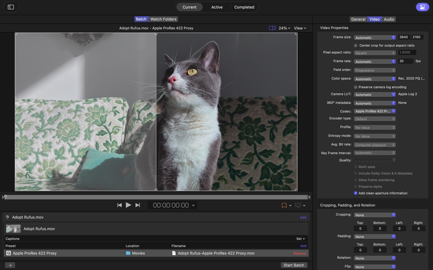Toggle the sidebar panel icon
433x270 pixels.
pos(11,7)
